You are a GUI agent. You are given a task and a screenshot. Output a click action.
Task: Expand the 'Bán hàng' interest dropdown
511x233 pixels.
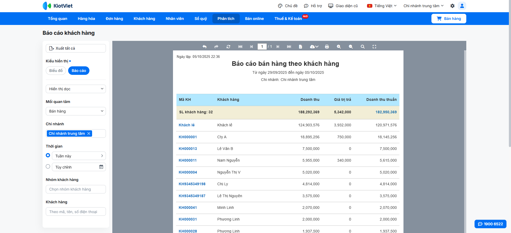pos(76,111)
